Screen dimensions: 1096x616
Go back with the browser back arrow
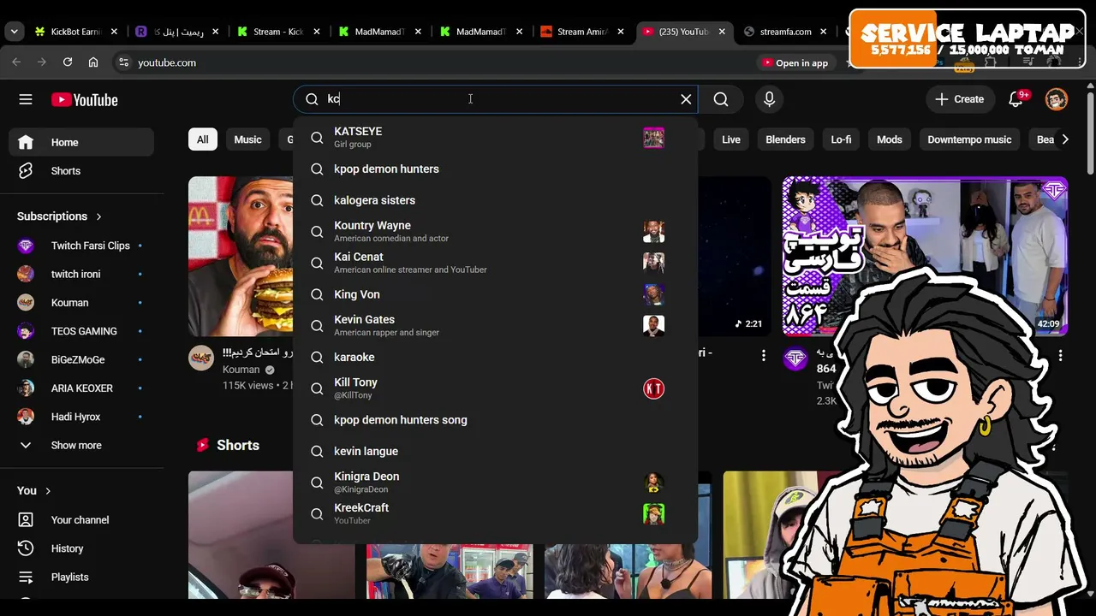(16, 62)
